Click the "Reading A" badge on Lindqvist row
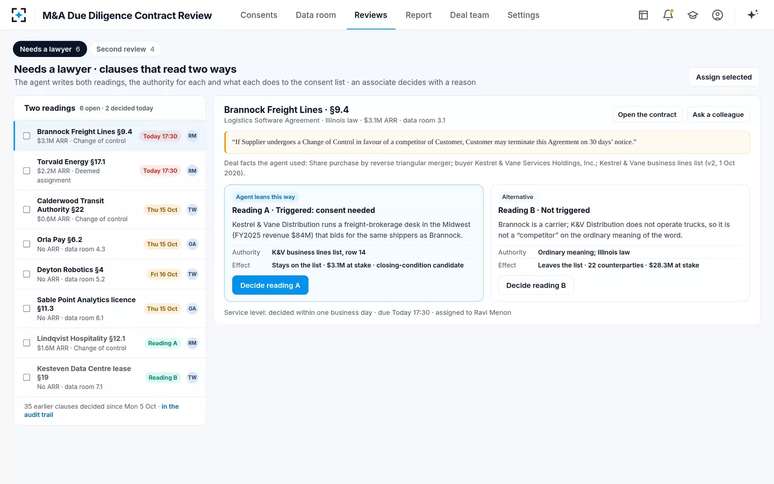Image resolution: width=774 pixels, height=484 pixels. tap(163, 343)
